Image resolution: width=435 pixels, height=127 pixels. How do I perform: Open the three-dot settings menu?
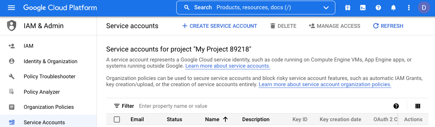(409, 8)
